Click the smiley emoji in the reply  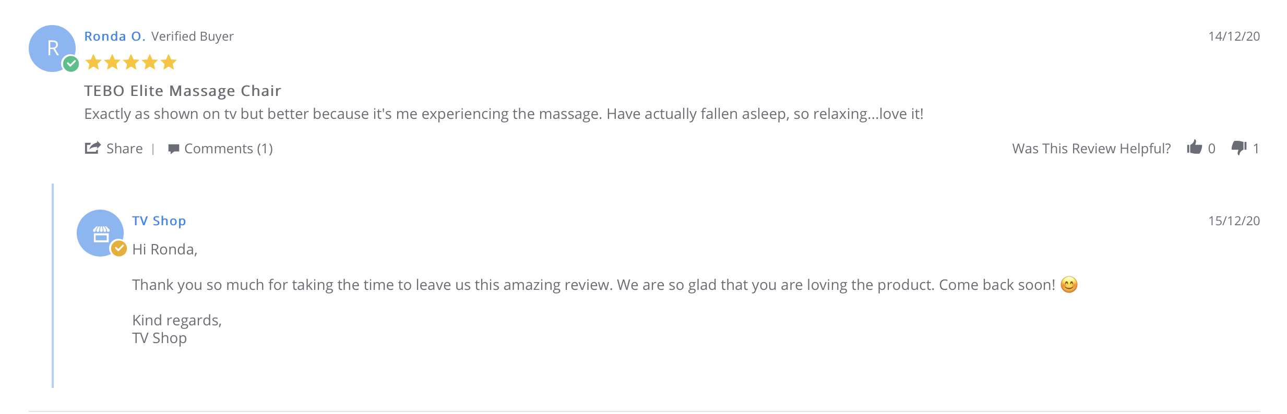[x=1069, y=285]
